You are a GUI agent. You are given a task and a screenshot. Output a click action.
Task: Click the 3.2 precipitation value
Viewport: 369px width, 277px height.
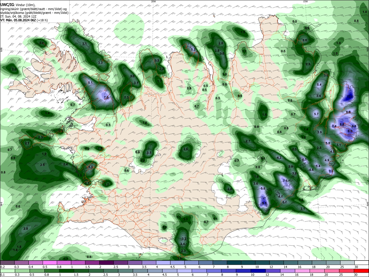(x=157, y=61)
